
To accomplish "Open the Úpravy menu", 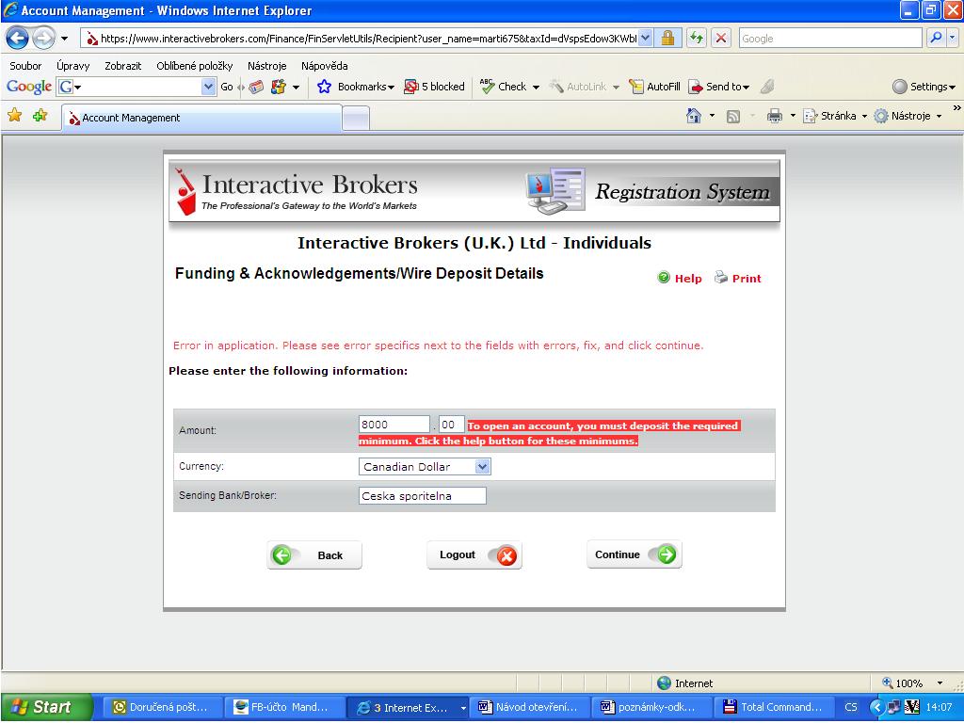I will click(x=72, y=66).
